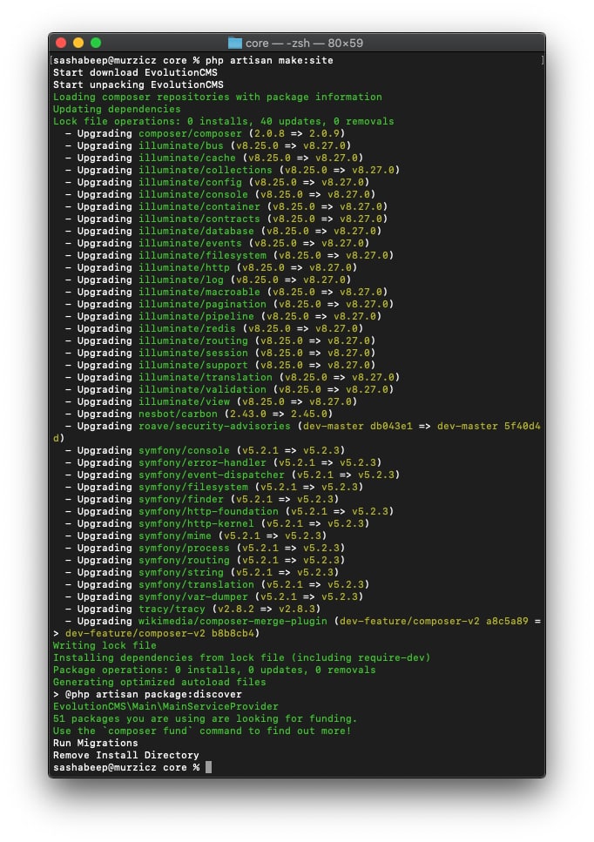594x842 pixels.
Task: Click package name 'illuminate/database'
Action: (196, 231)
